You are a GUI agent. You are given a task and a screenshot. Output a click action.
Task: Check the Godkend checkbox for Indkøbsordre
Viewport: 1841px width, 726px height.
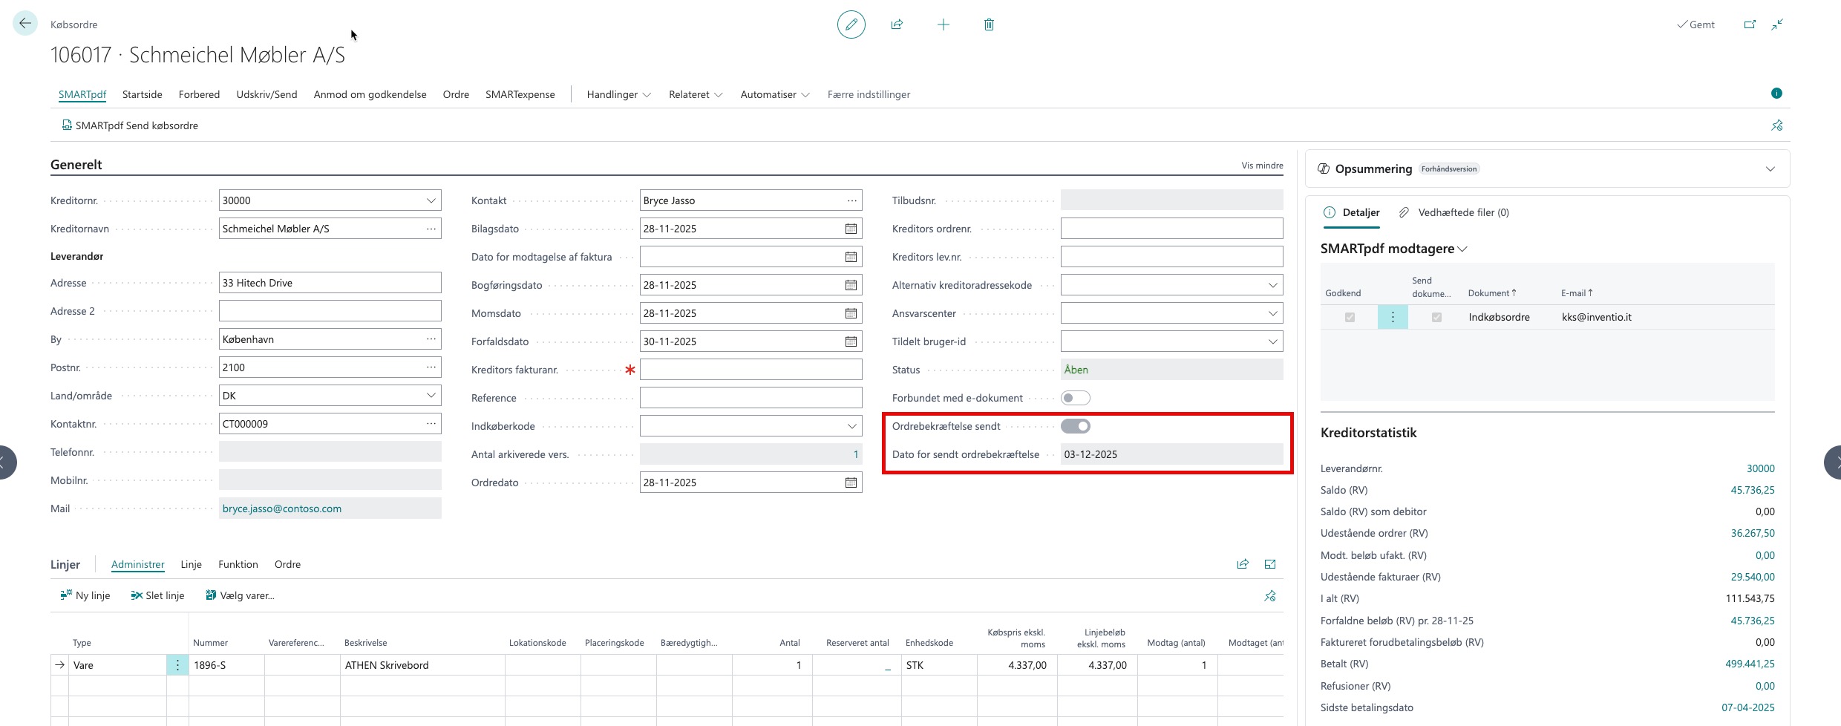(x=1350, y=317)
